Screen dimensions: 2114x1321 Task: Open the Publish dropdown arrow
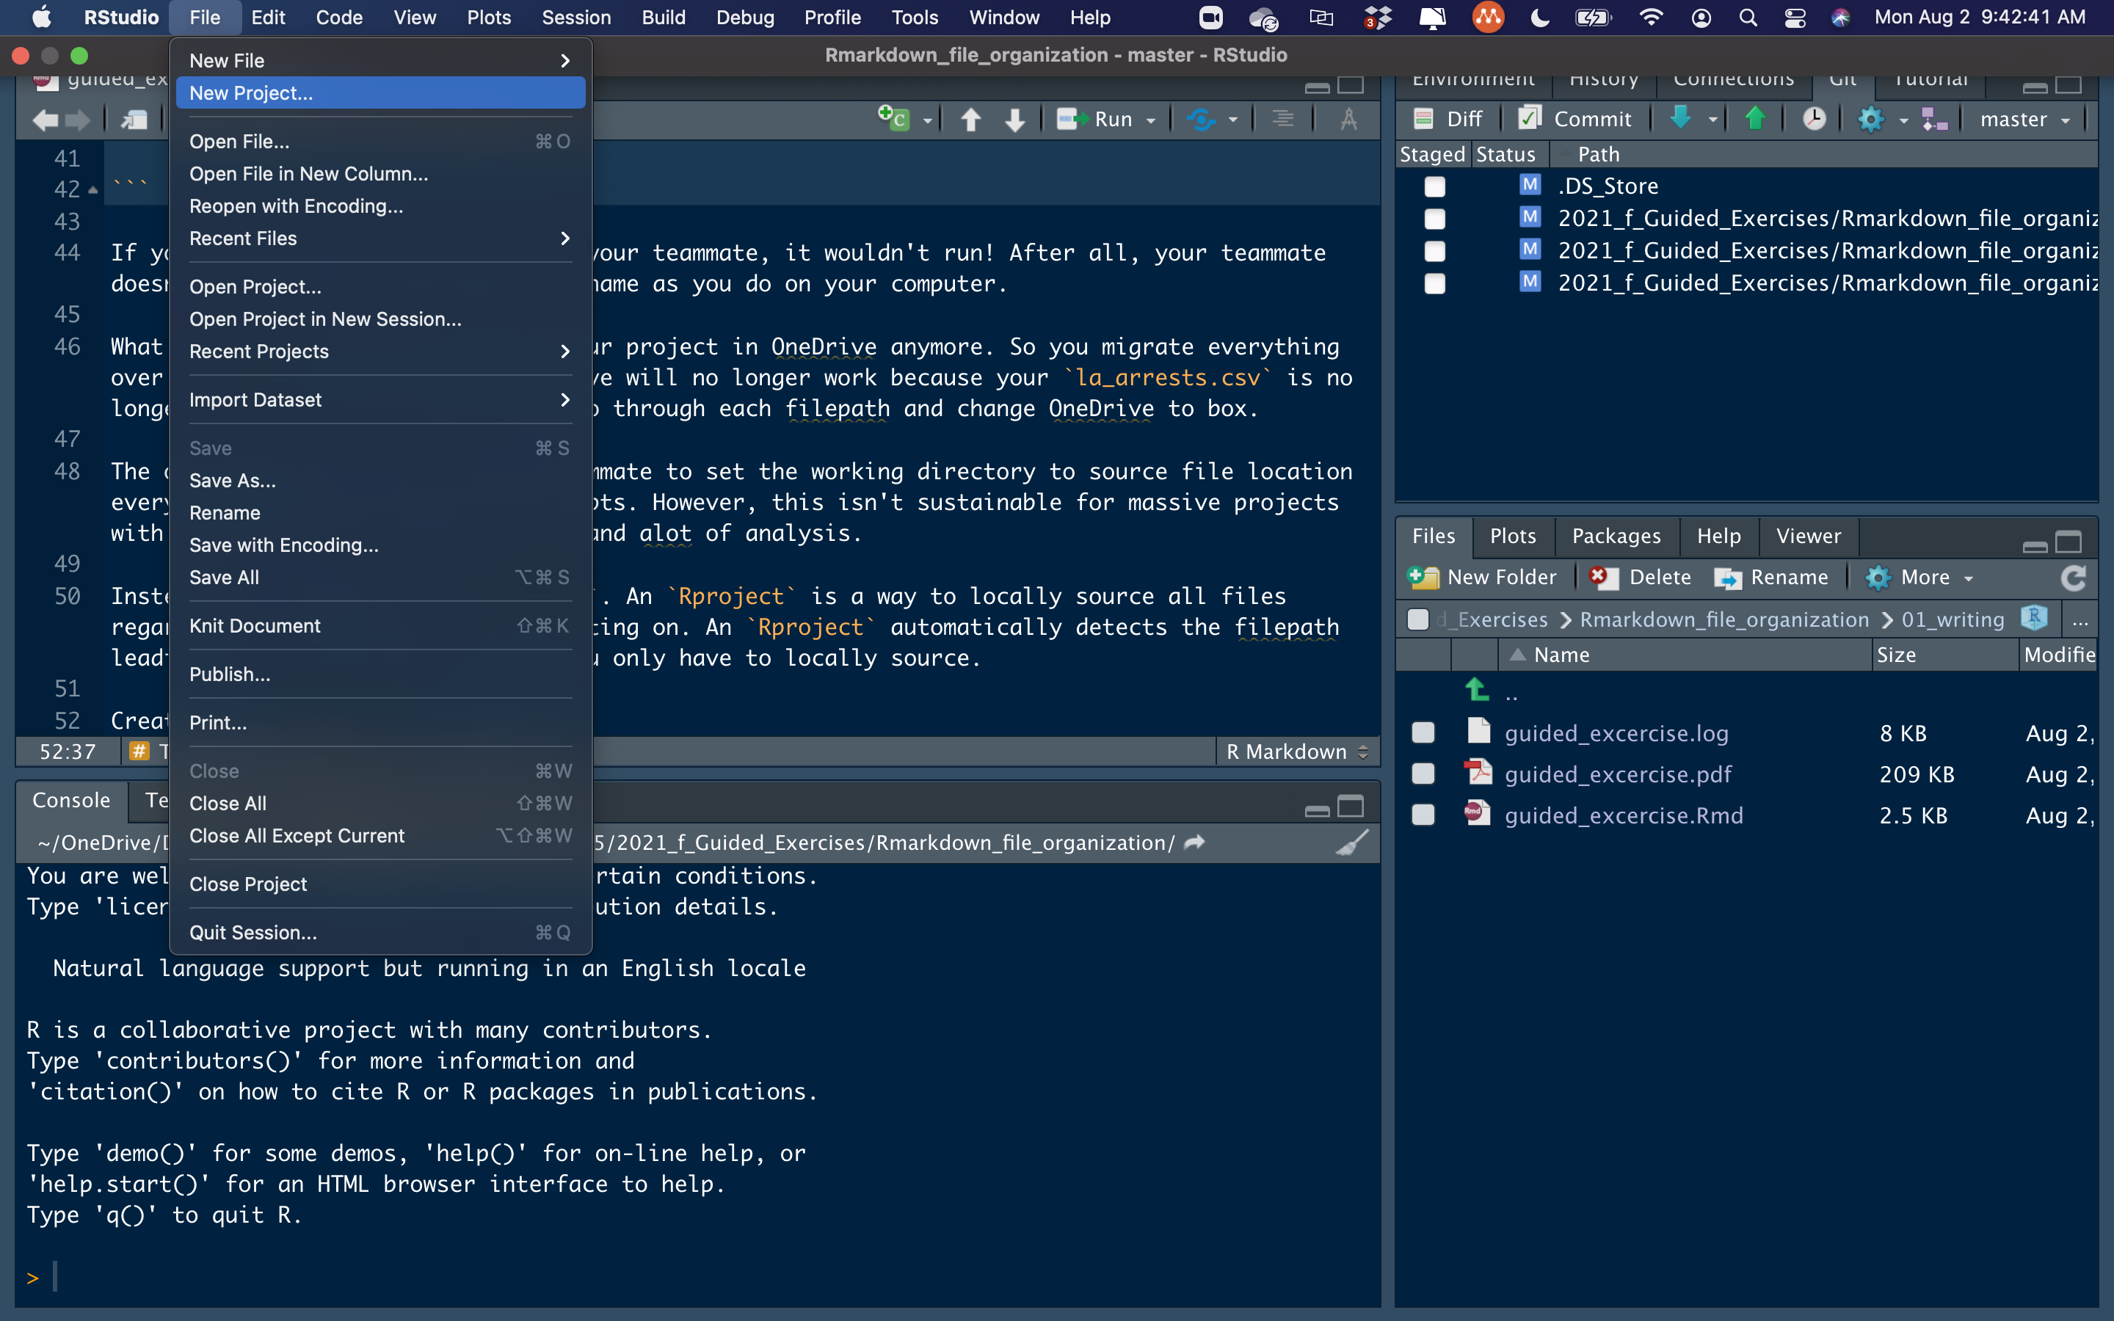tap(1232, 120)
